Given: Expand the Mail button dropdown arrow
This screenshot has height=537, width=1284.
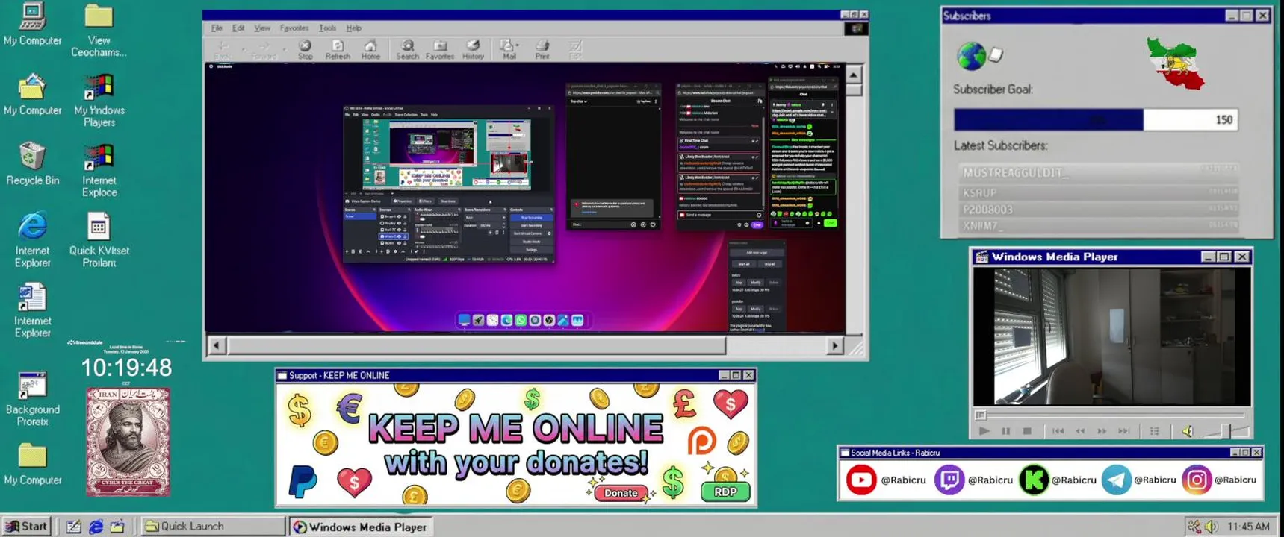Looking at the screenshot, I should (x=518, y=45).
